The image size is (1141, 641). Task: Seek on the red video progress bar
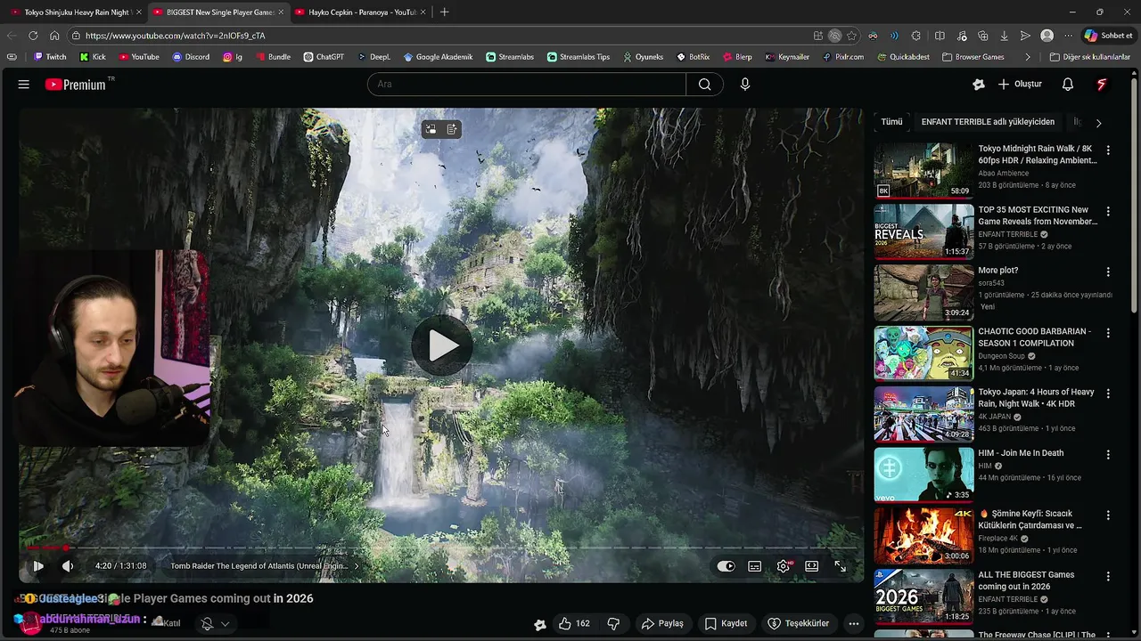(x=441, y=548)
